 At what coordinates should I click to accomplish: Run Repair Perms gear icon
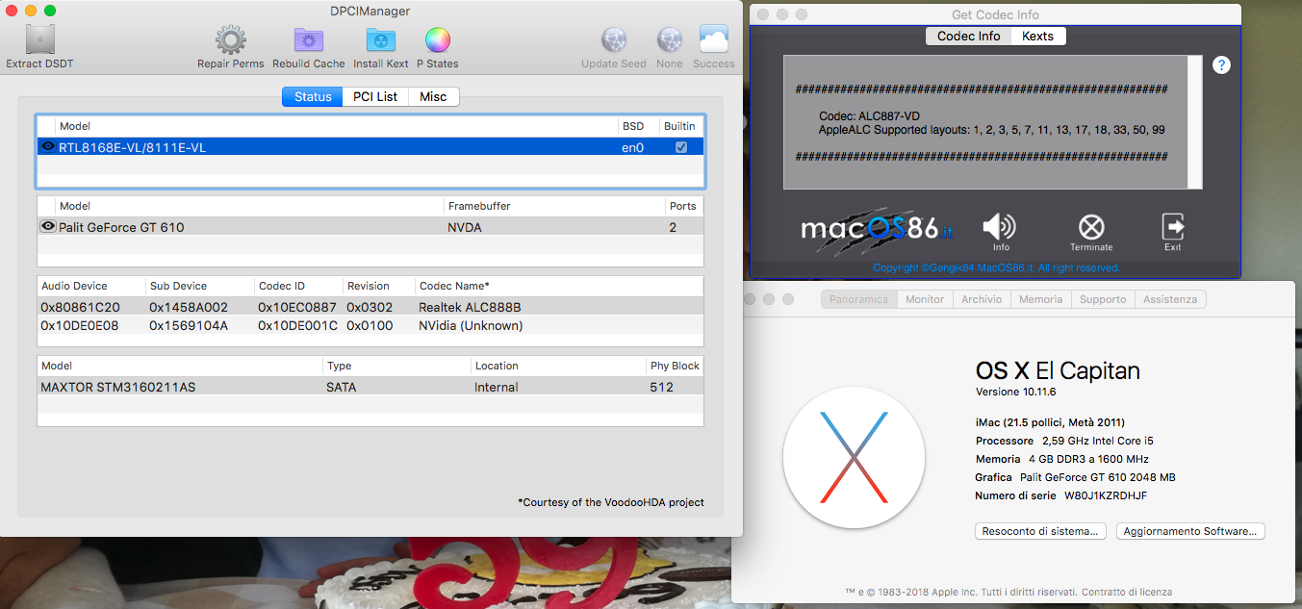pyautogui.click(x=230, y=39)
